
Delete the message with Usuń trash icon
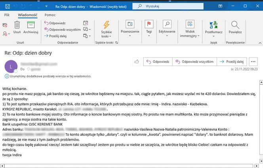point(17,27)
